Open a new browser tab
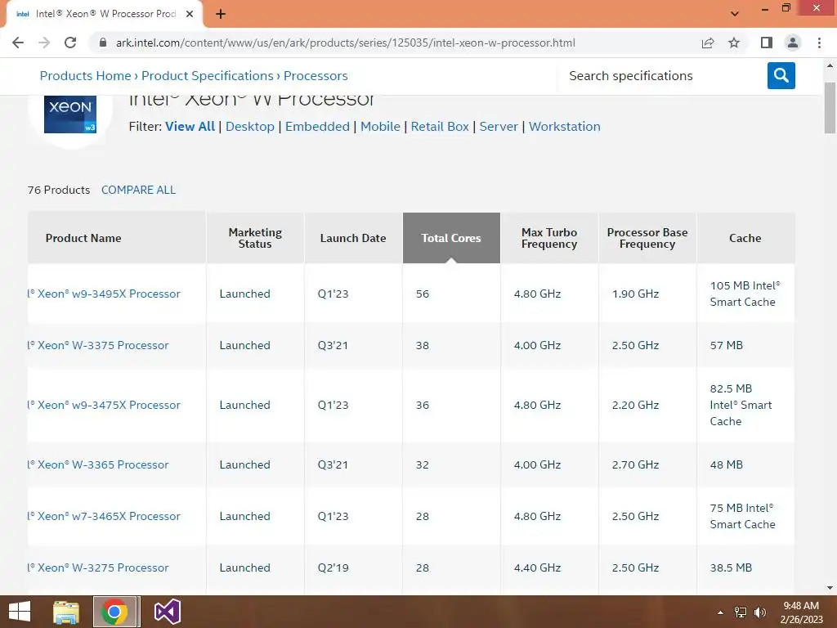Image resolution: width=837 pixels, height=628 pixels. coord(221,14)
